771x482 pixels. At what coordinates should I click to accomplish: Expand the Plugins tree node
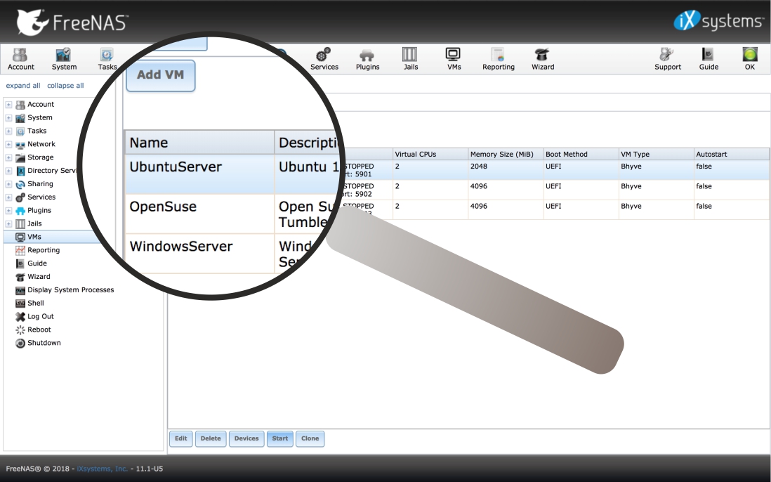8,211
